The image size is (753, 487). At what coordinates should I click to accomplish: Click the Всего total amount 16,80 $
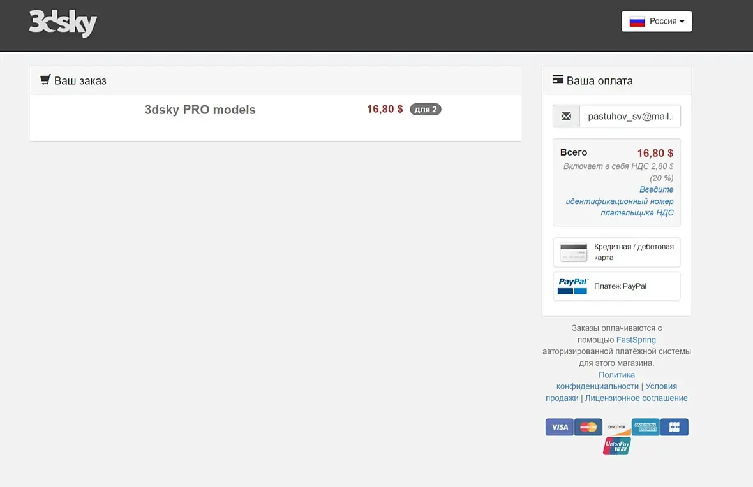[655, 153]
